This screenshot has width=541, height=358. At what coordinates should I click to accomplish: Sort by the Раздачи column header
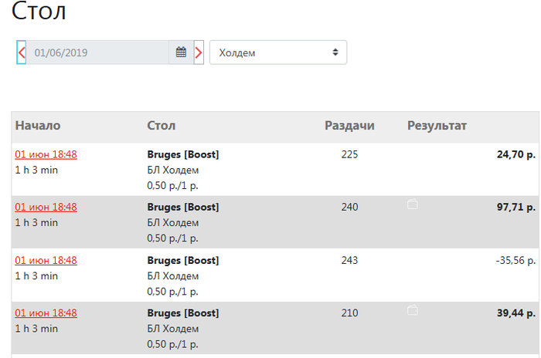[x=349, y=126]
